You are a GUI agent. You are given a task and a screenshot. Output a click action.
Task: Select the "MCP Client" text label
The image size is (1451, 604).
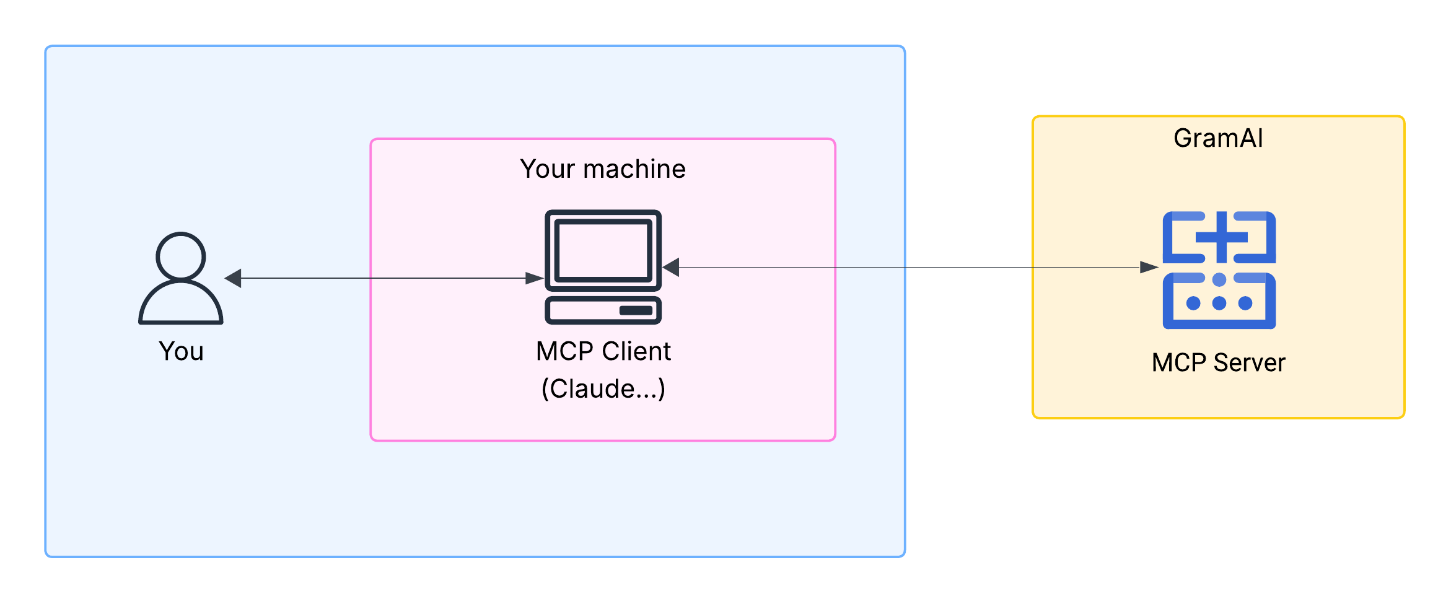click(603, 351)
